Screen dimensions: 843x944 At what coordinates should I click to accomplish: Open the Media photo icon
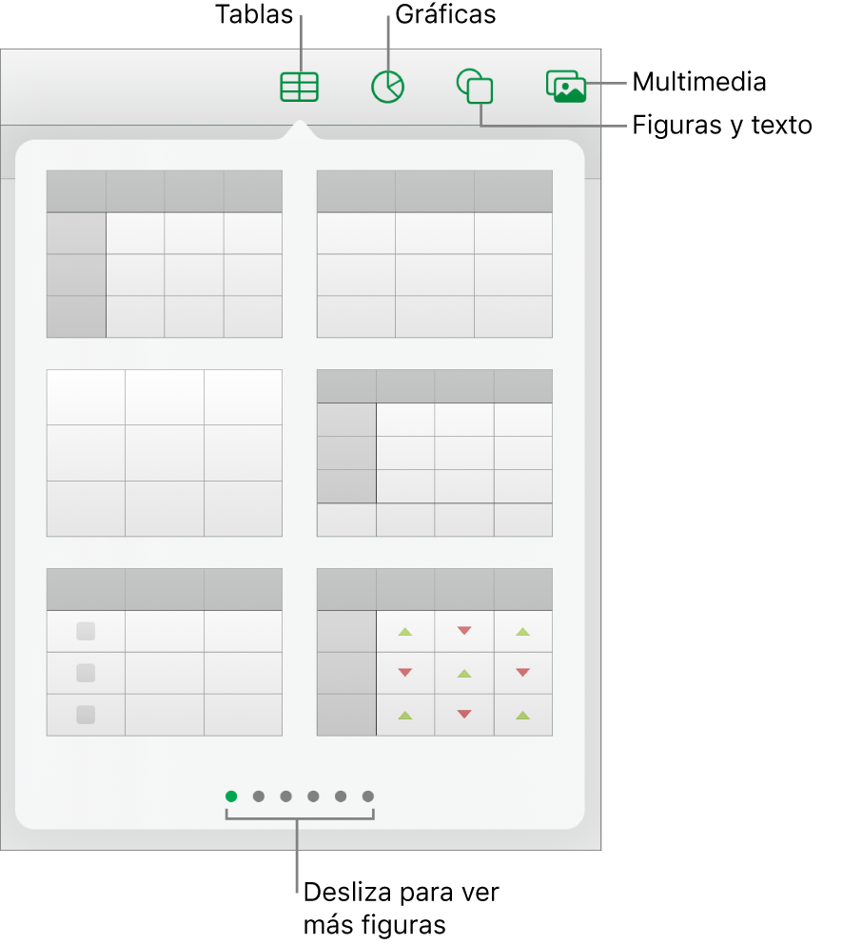[x=566, y=86]
